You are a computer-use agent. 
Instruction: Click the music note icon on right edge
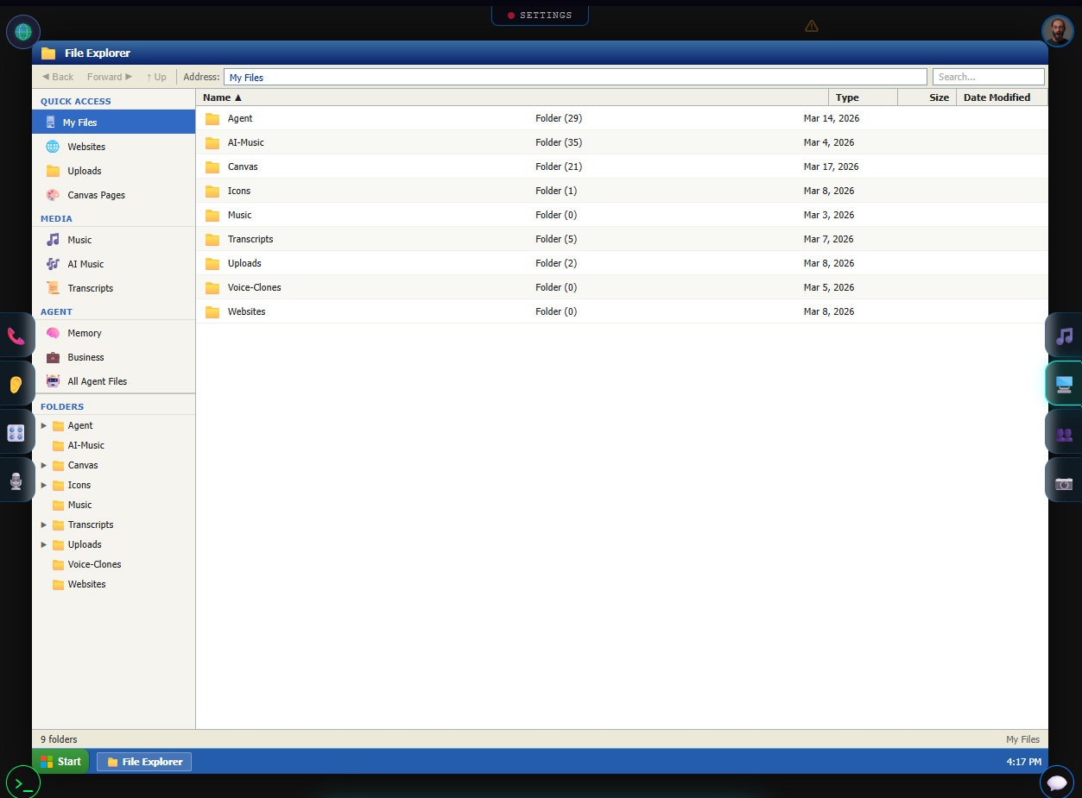[1066, 336]
